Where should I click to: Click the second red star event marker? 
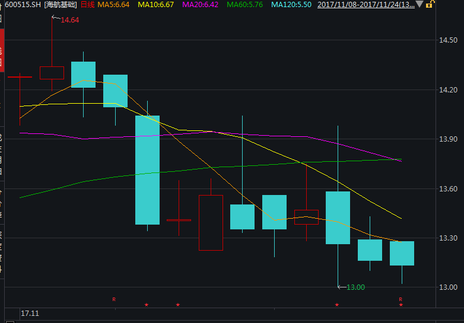[x=178, y=305]
